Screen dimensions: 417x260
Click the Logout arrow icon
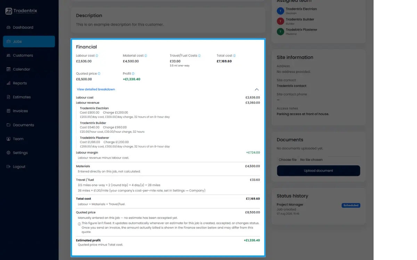(9, 167)
